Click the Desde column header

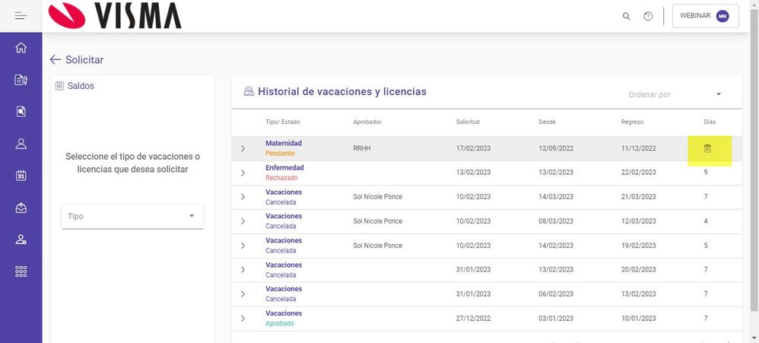[x=547, y=122]
